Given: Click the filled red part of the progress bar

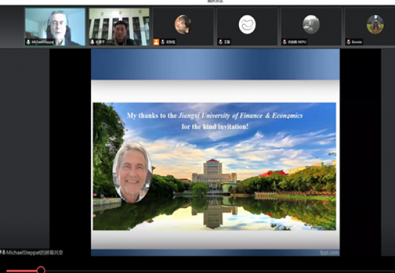Looking at the screenshot, I should tap(22, 271).
